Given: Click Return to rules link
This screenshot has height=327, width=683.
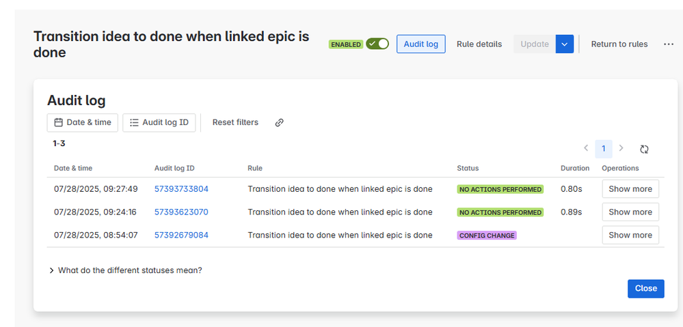Looking at the screenshot, I should 619,44.
